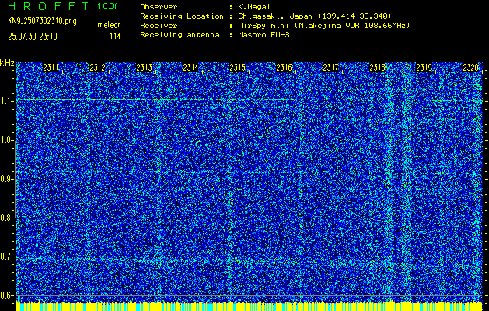
Task: Click time marker 2313
Action: point(144,68)
